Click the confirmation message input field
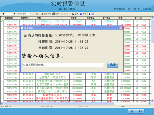154x115 pixels. 63,65
